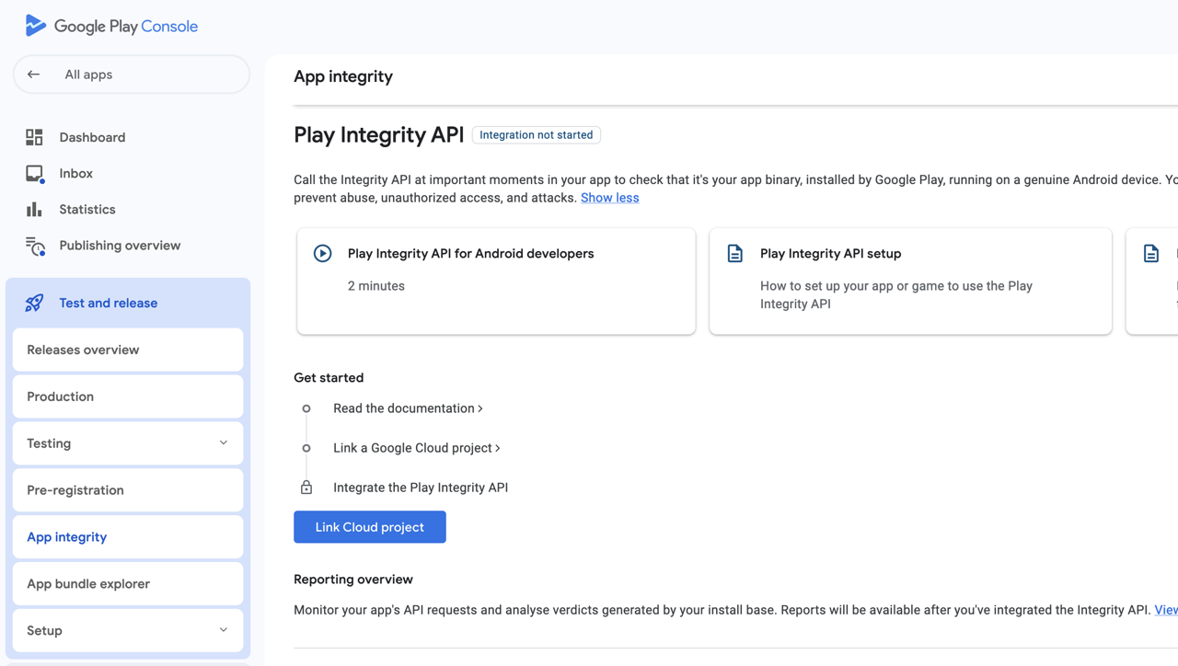Select the Dashboard icon in the sidebar
Image resolution: width=1178 pixels, height=666 pixels.
click(34, 136)
